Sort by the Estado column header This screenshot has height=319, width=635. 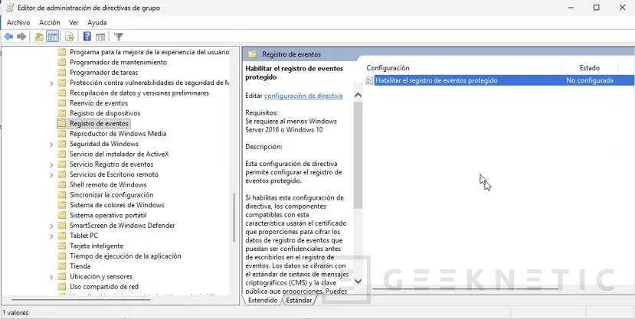click(x=590, y=68)
